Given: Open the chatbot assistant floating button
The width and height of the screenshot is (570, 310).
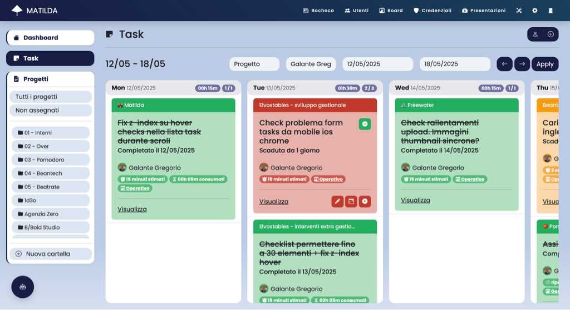Looking at the screenshot, I should tap(22, 287).
